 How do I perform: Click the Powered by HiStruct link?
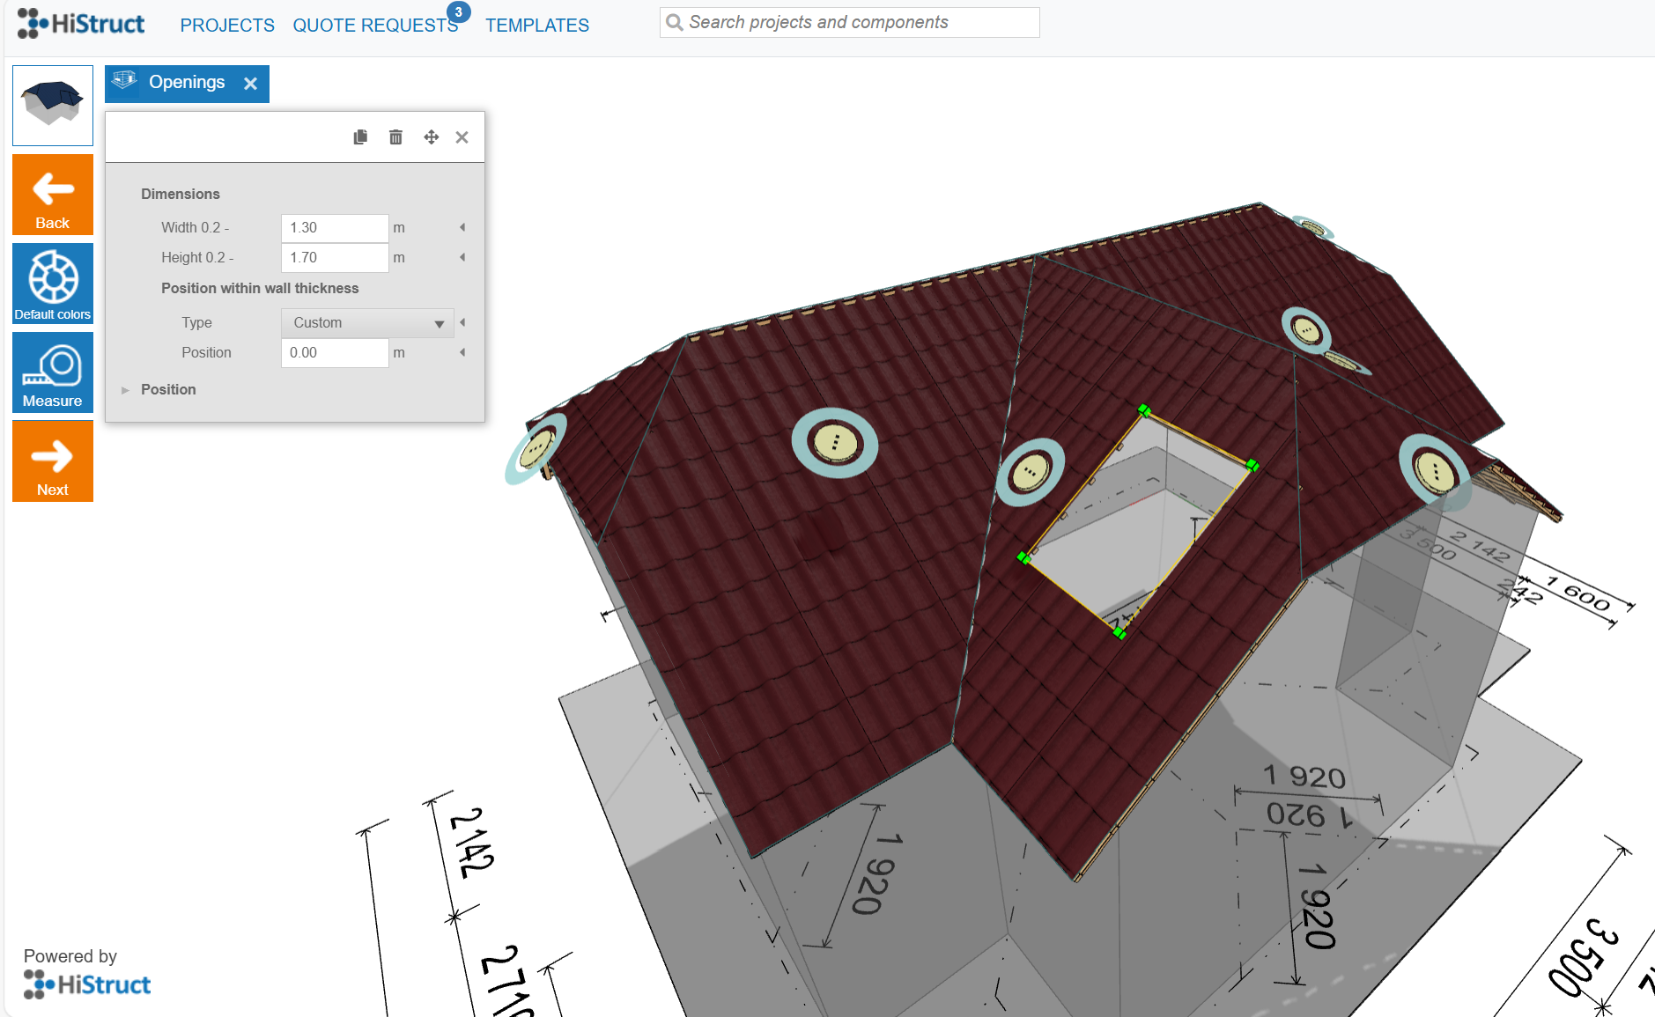click(87, 984)
